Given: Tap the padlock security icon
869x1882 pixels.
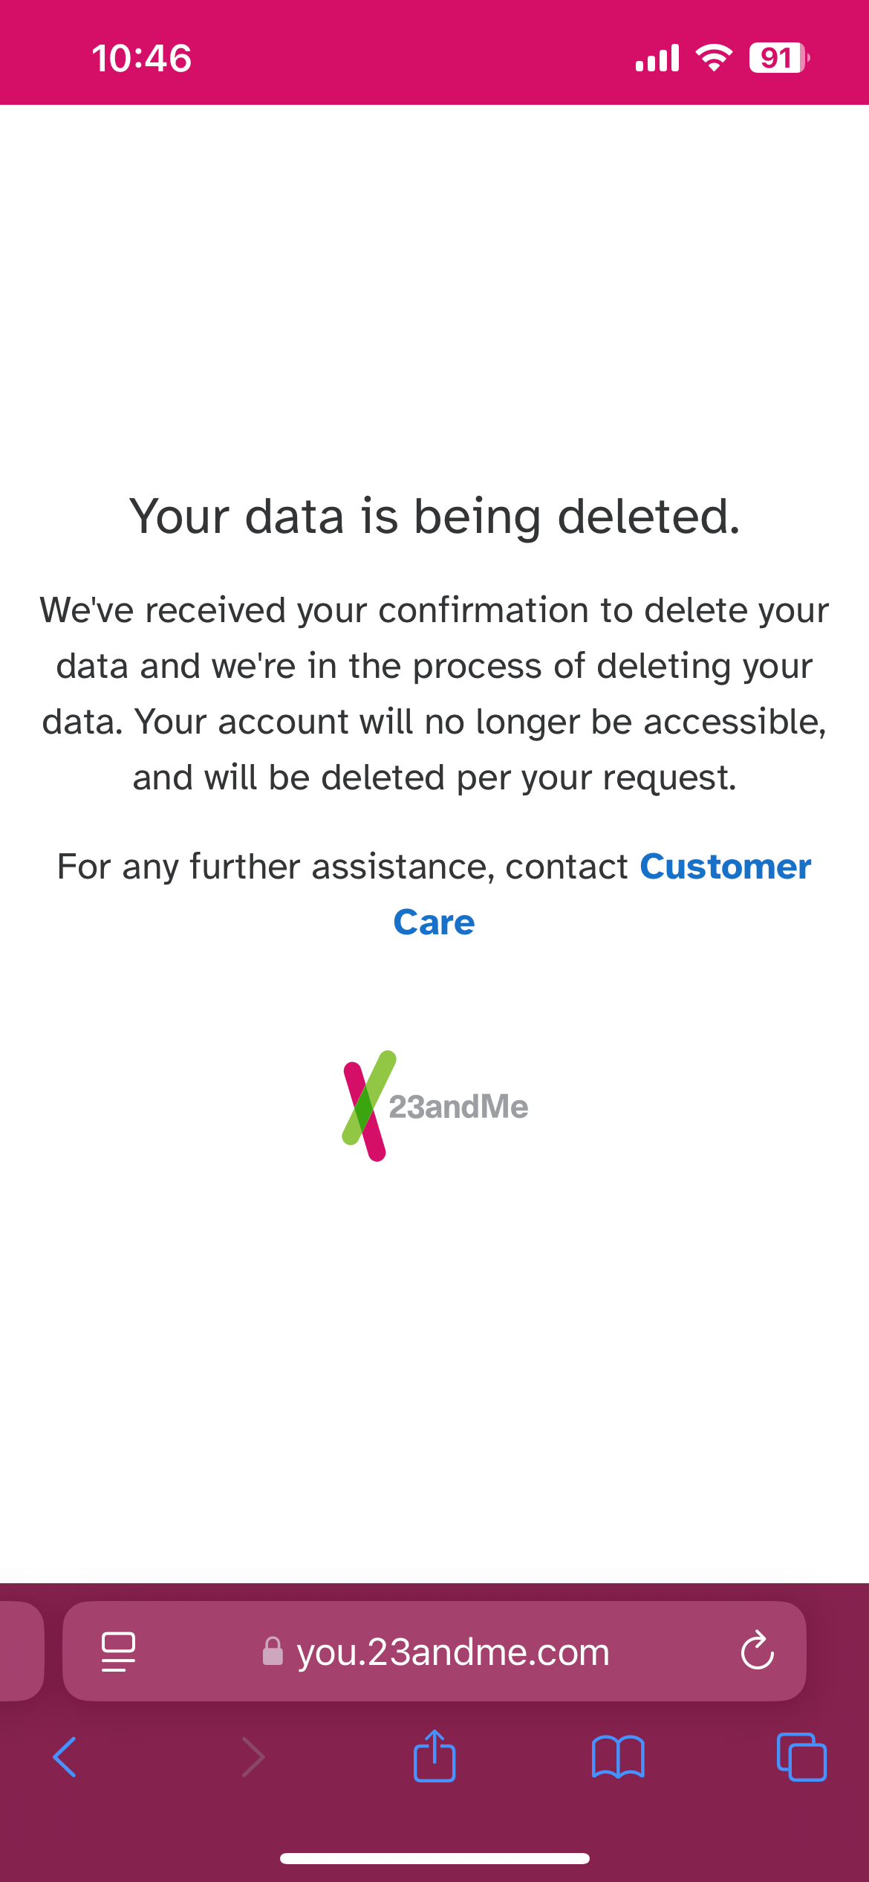Looking at the screenshot, I should (273, 1652).
